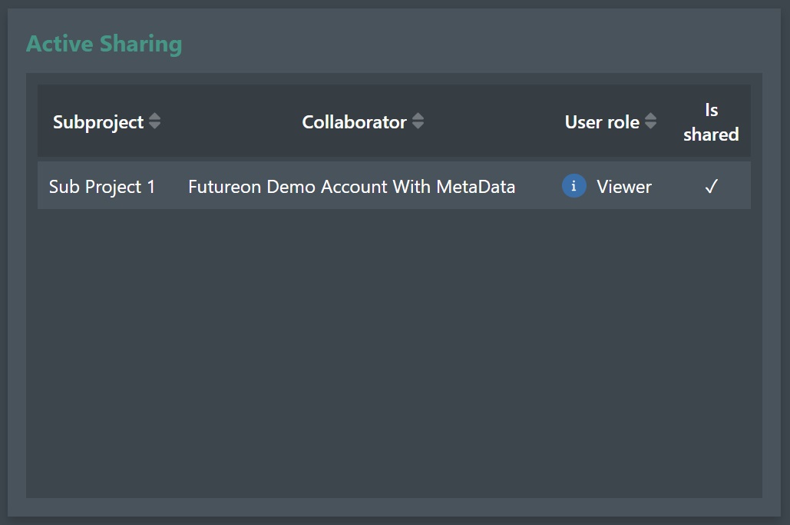Sort table by Subproject column arrows
The image size is (790, 525).
coord(154,121)
